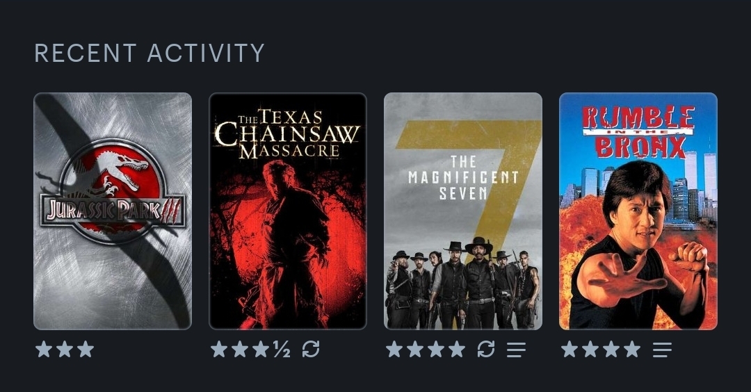
Task: Click the fourth star under Rumble in the Bronx
Action: (632, 349)
